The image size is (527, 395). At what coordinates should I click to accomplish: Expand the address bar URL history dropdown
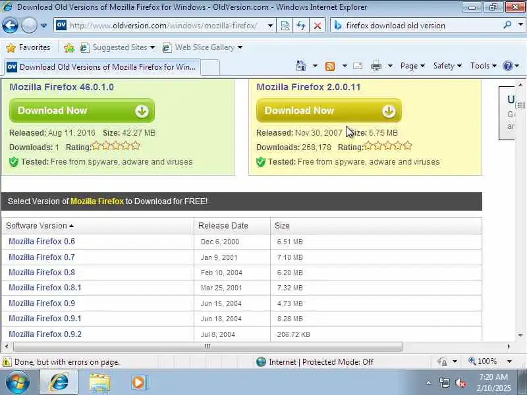click(x=270, y=26)
